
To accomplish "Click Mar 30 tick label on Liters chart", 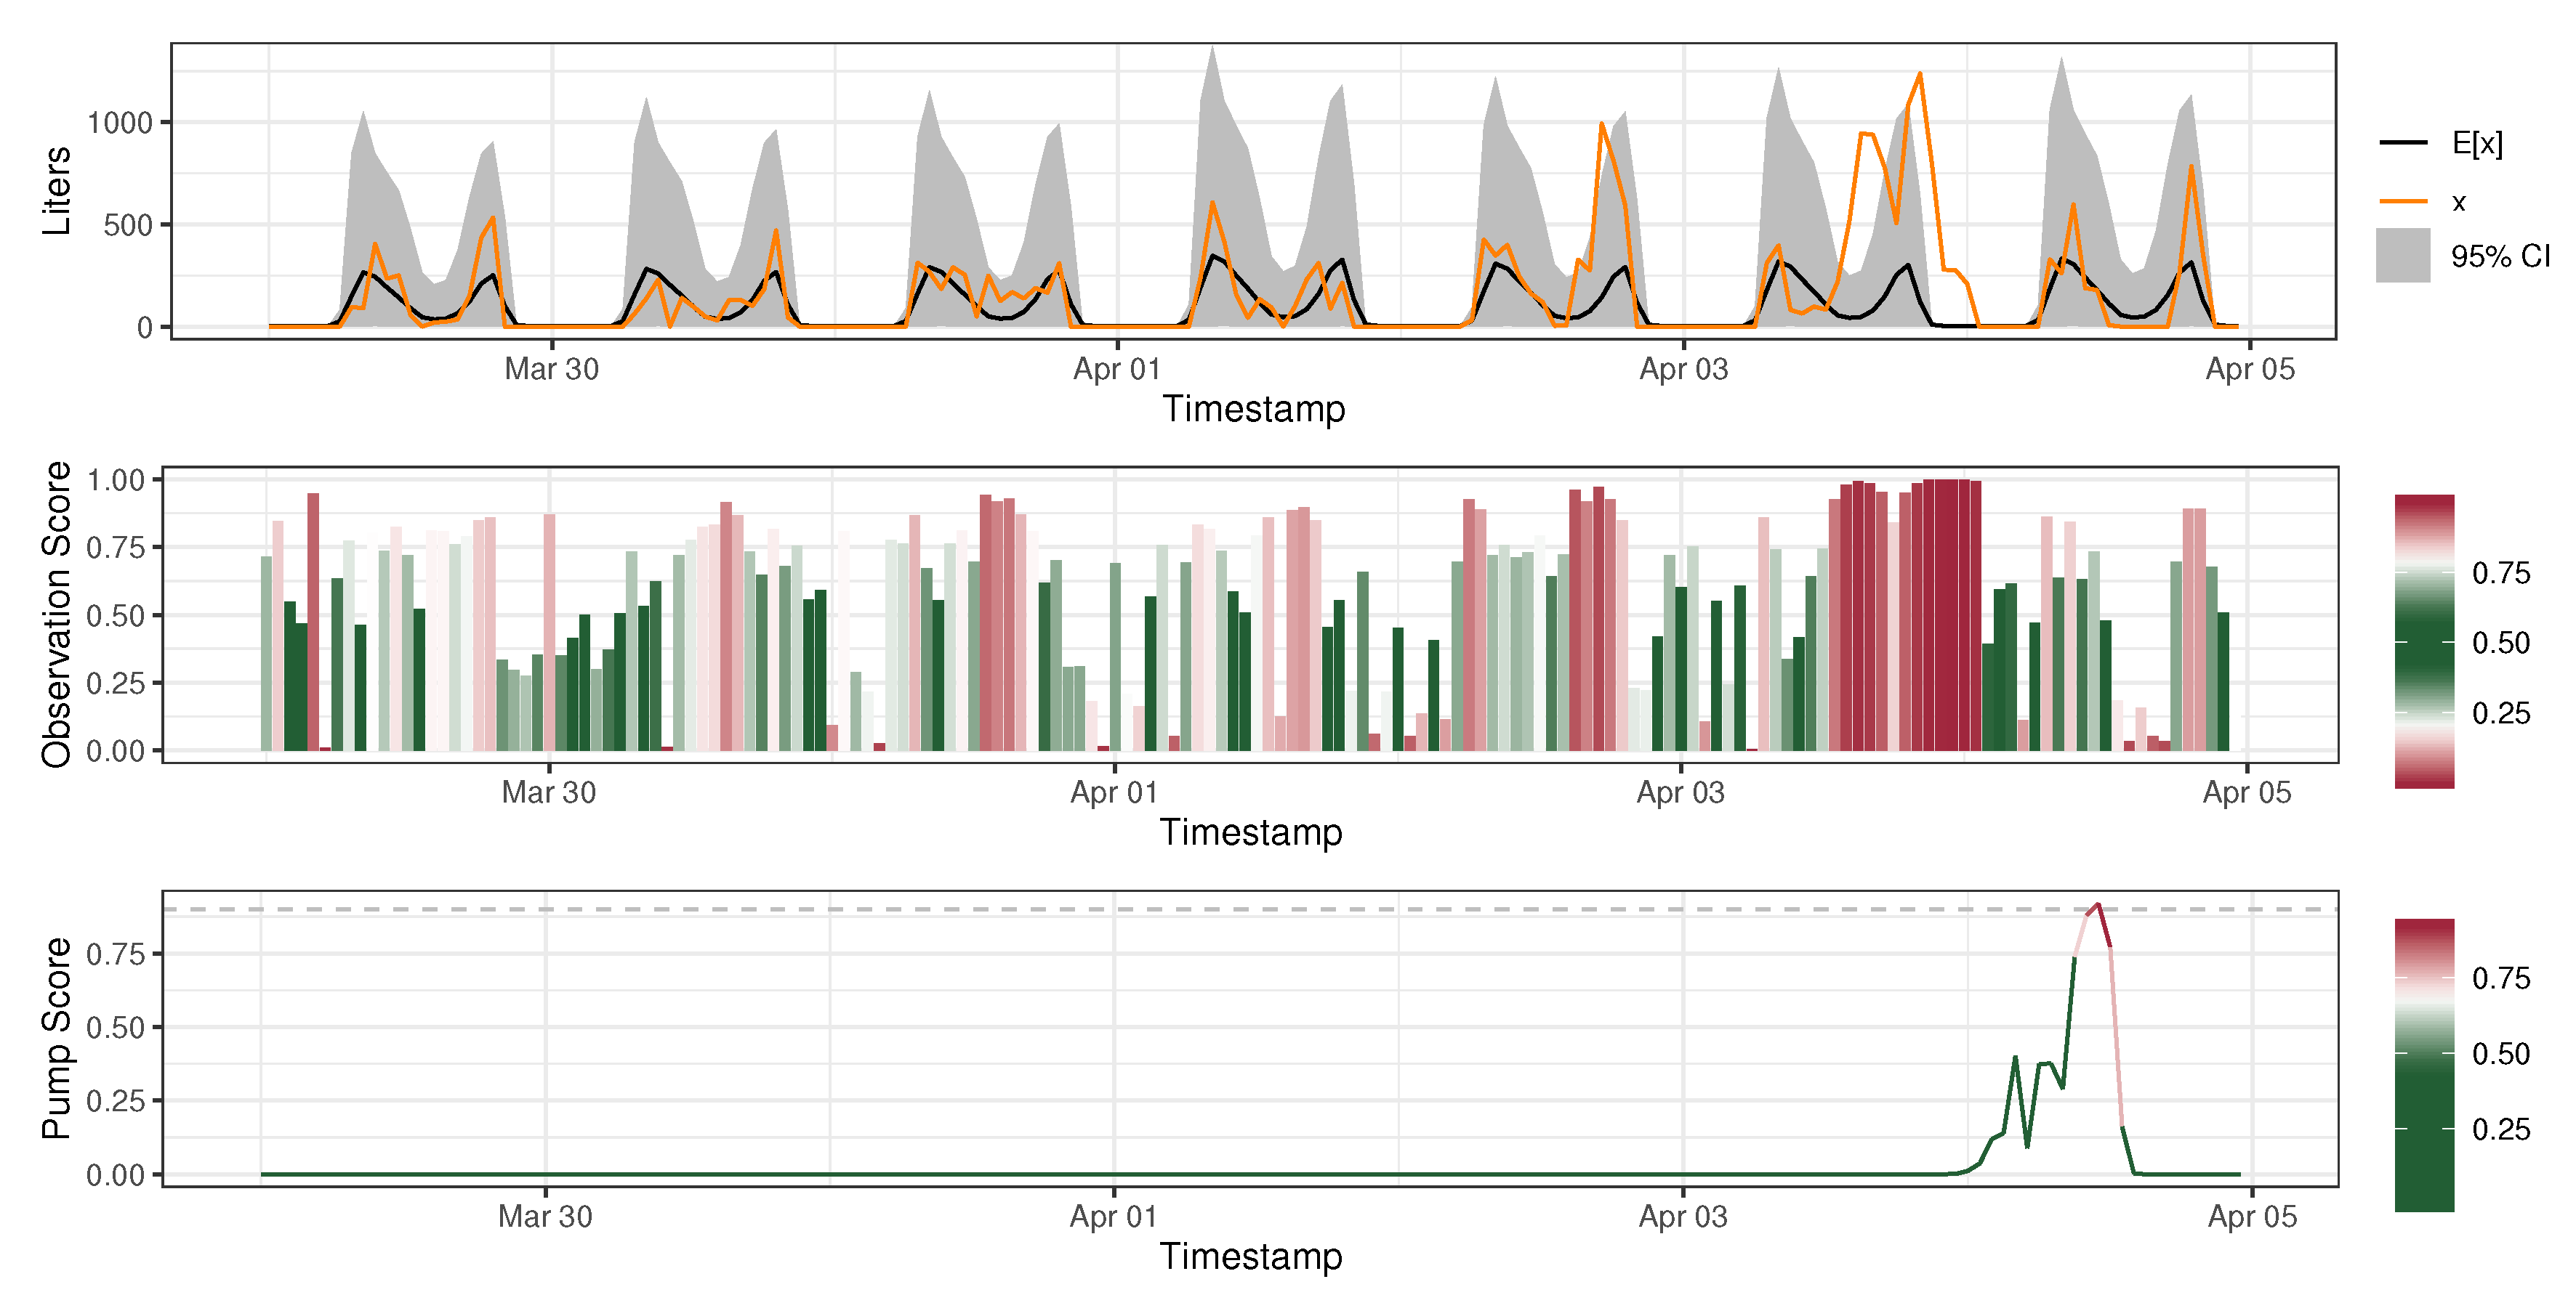I will [x=551, y=369].
